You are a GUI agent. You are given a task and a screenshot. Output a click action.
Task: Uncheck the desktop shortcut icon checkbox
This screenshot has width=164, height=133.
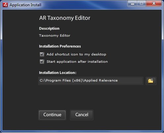[x=42, y=54]
